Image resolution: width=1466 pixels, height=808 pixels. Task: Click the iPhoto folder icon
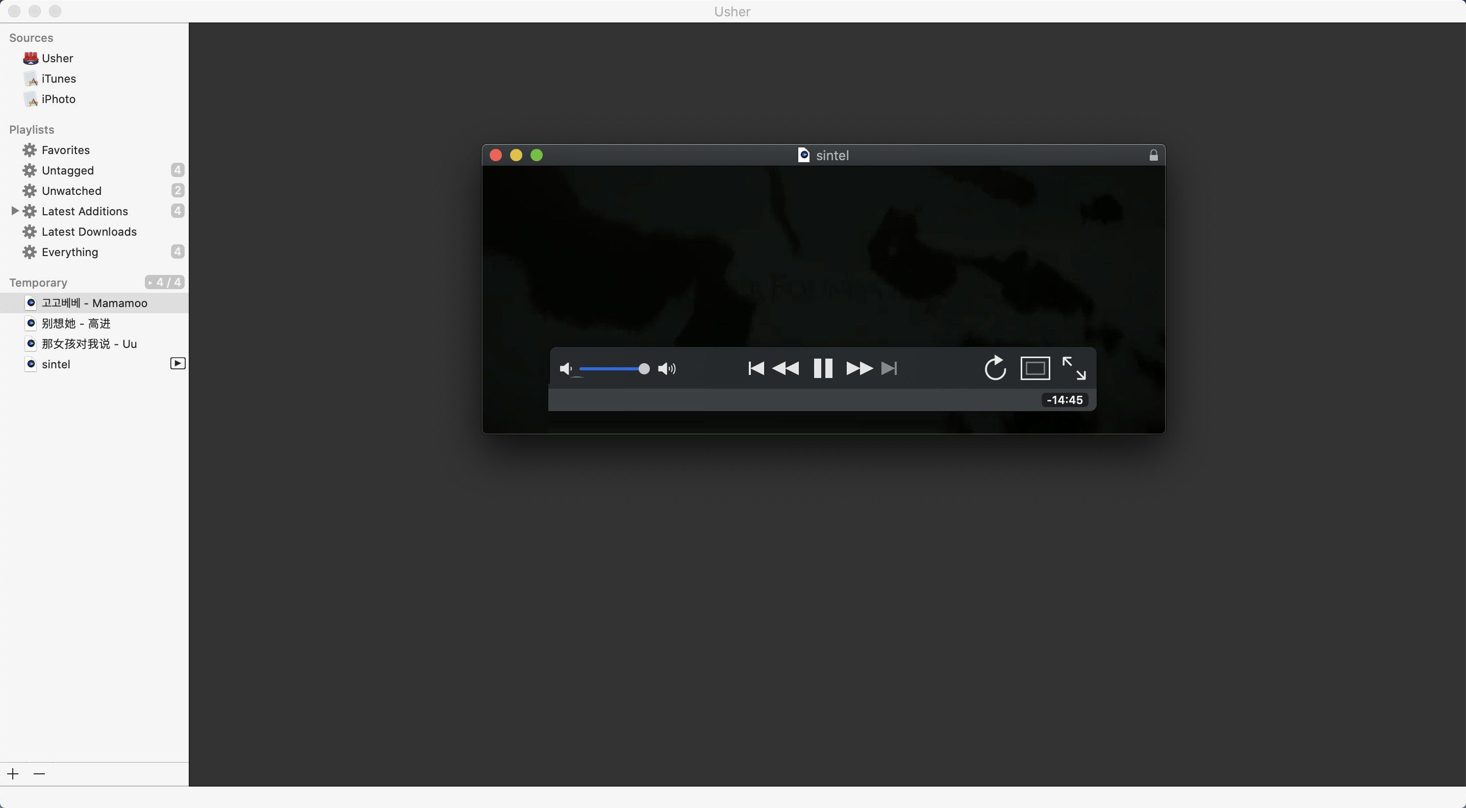tap(31, 99)
